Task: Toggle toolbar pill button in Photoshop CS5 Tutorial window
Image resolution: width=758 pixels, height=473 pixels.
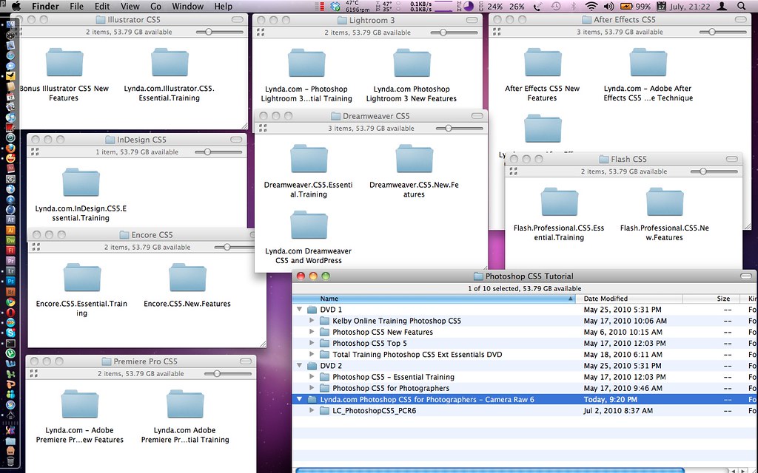Action: [x=746, y=276]
